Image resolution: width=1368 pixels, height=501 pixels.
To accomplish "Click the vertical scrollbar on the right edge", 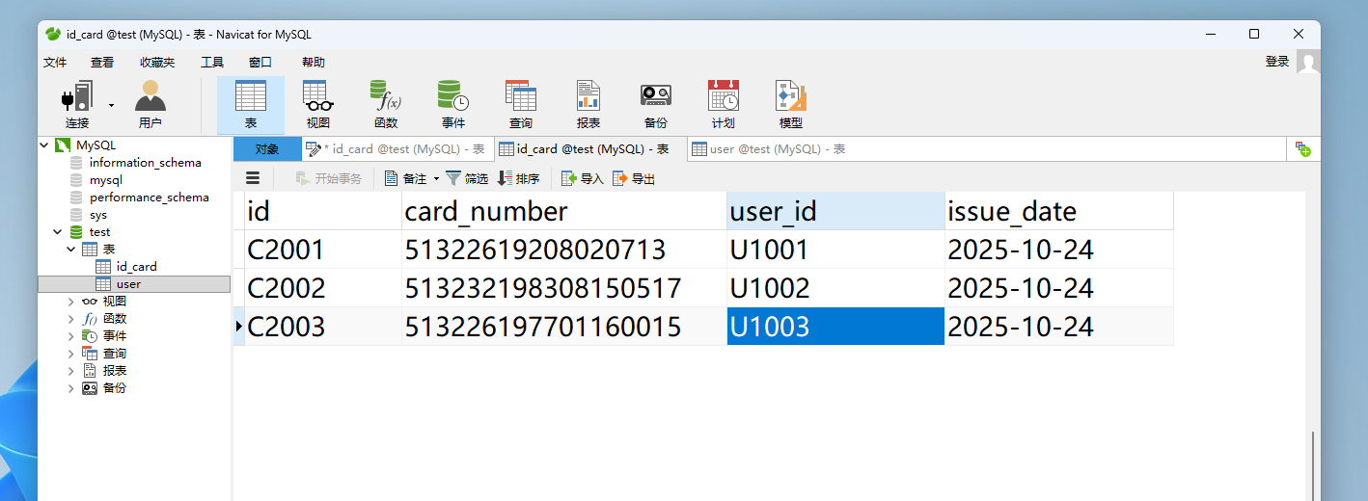I will click(1312, 466).
